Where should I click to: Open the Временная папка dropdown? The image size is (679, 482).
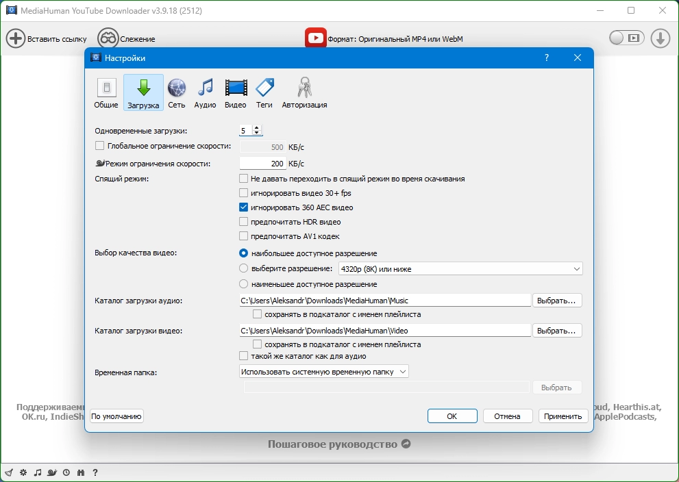324,372
